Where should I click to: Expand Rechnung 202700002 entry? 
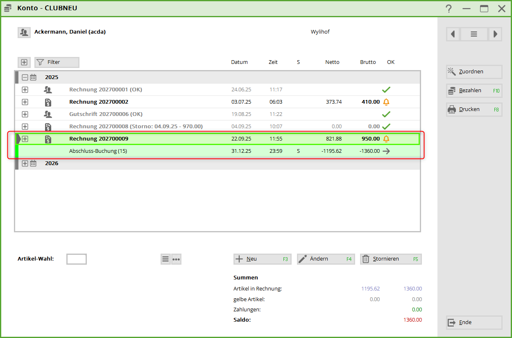(x=25, y=102)
